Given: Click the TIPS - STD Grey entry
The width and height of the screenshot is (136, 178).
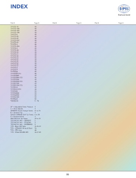Looking at the screenshot, I should point(16,130).
